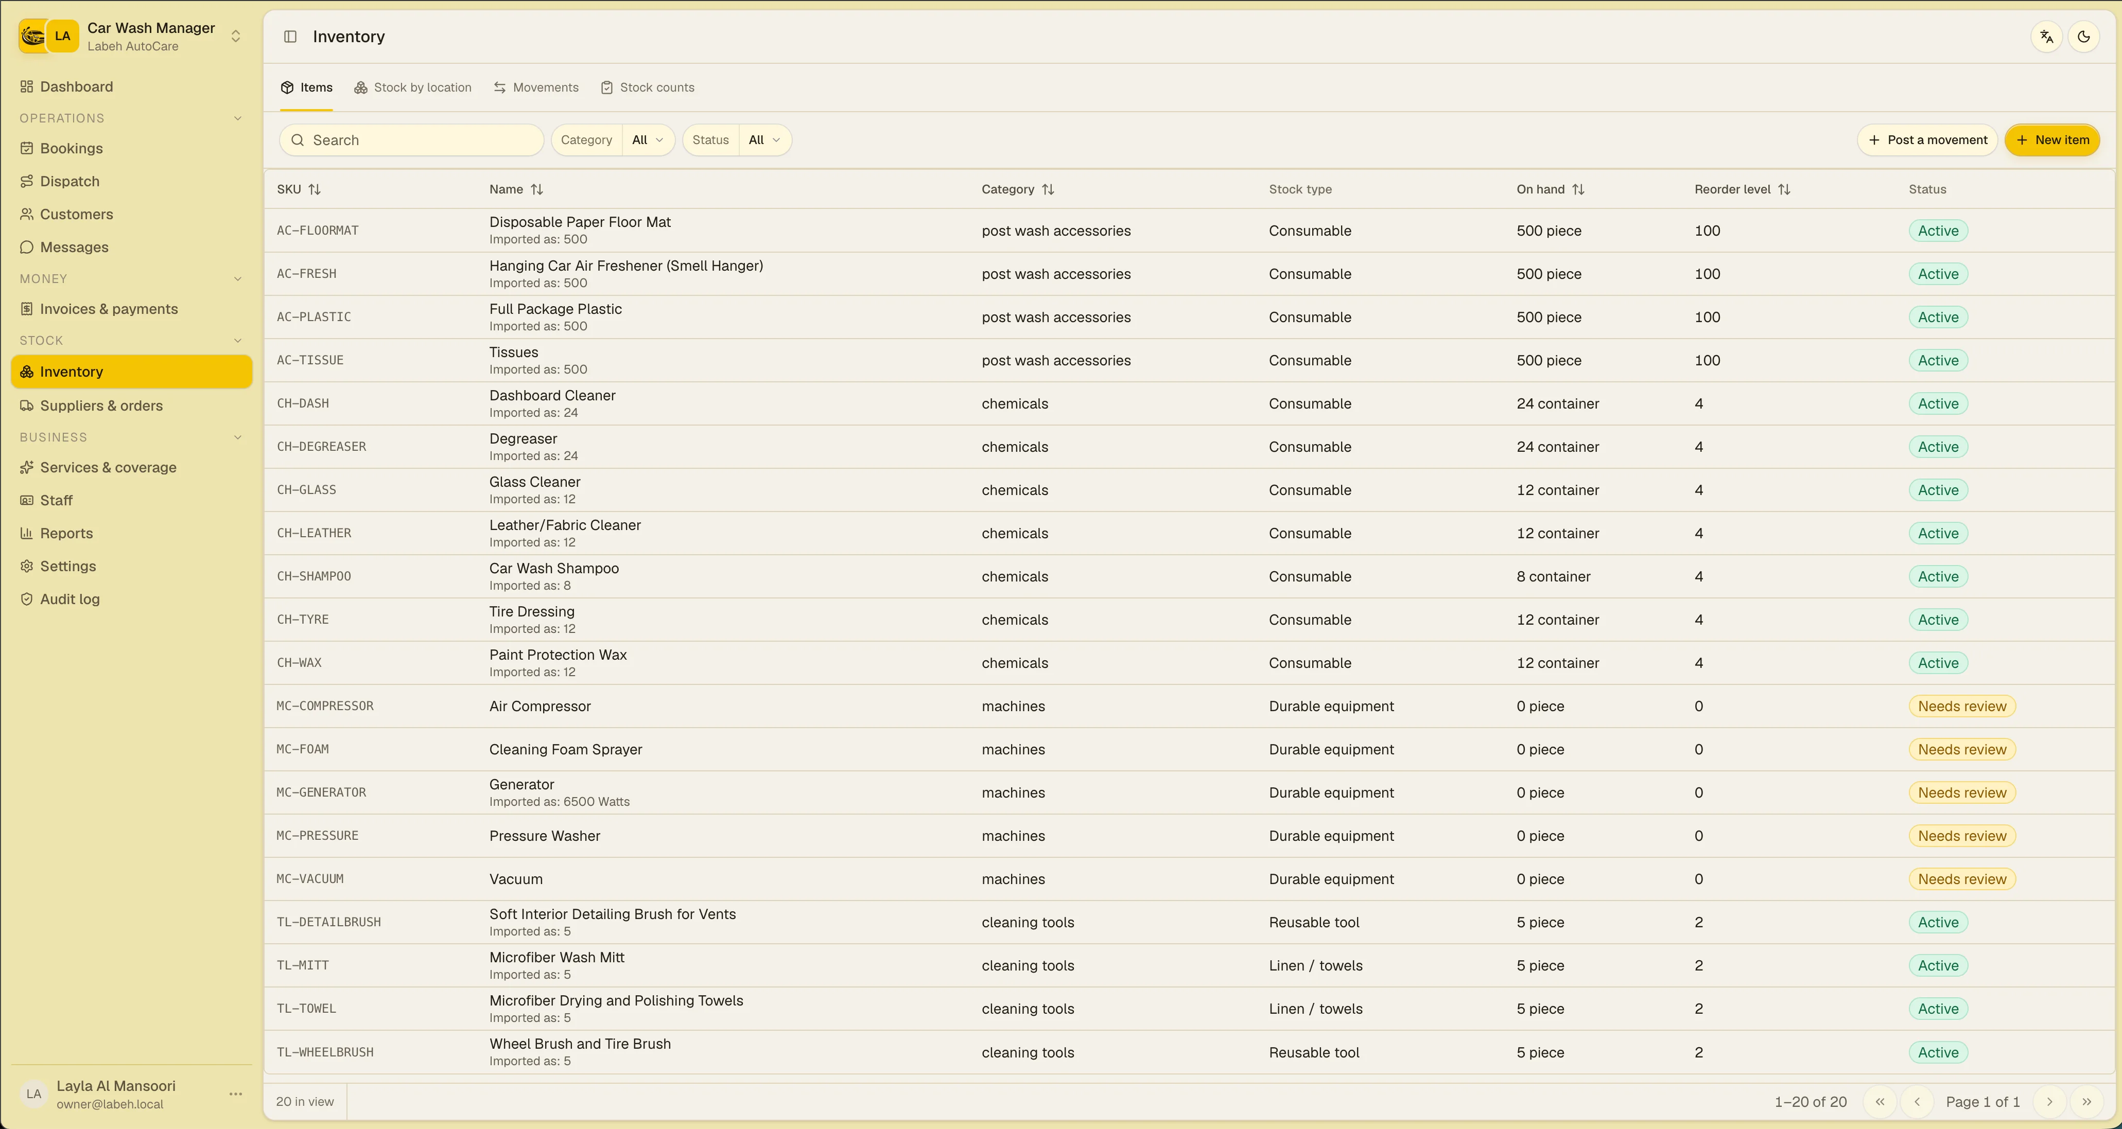Click the New item button
The image size is (2122, 1129).
point(2052,140)
